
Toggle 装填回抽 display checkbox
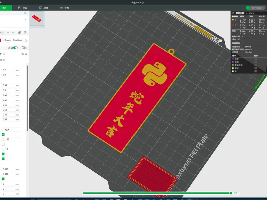256,65
